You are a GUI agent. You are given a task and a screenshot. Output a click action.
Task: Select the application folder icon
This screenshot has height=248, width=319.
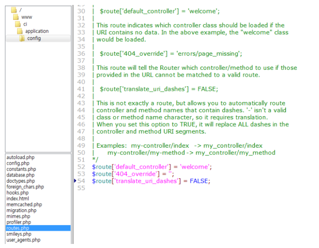coord(20,31)
